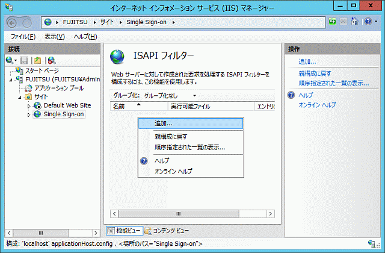This screenshot has height=253, width=385.
Task: Go back with the navigation arrow
Action: (12, 23)
